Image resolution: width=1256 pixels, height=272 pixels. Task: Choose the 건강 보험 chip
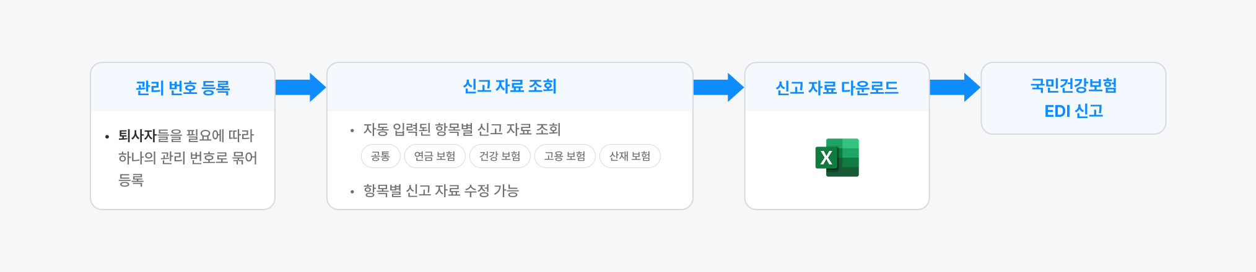click(x=500, y=156)
